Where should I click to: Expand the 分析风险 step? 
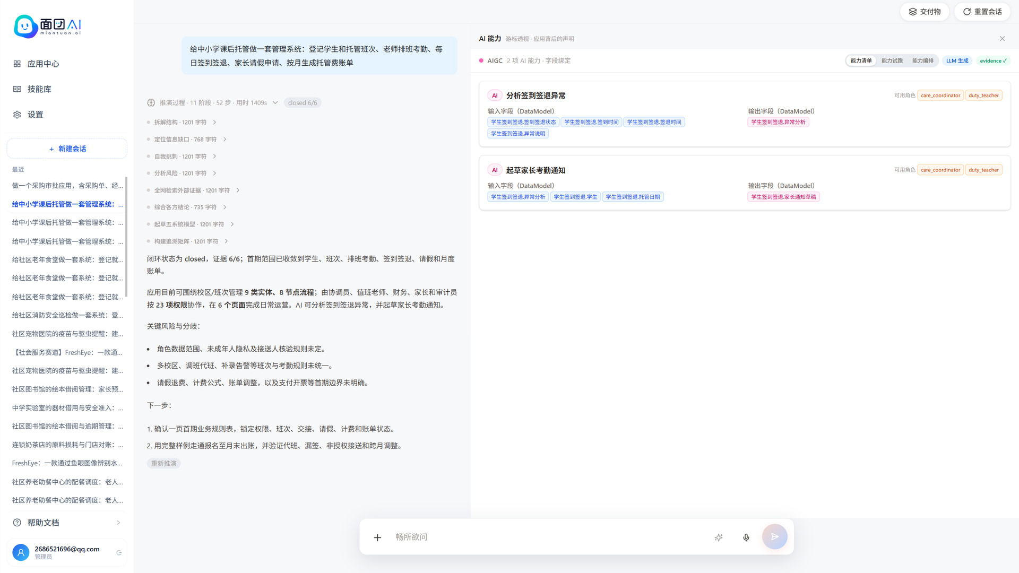click(x=214, y=173)
